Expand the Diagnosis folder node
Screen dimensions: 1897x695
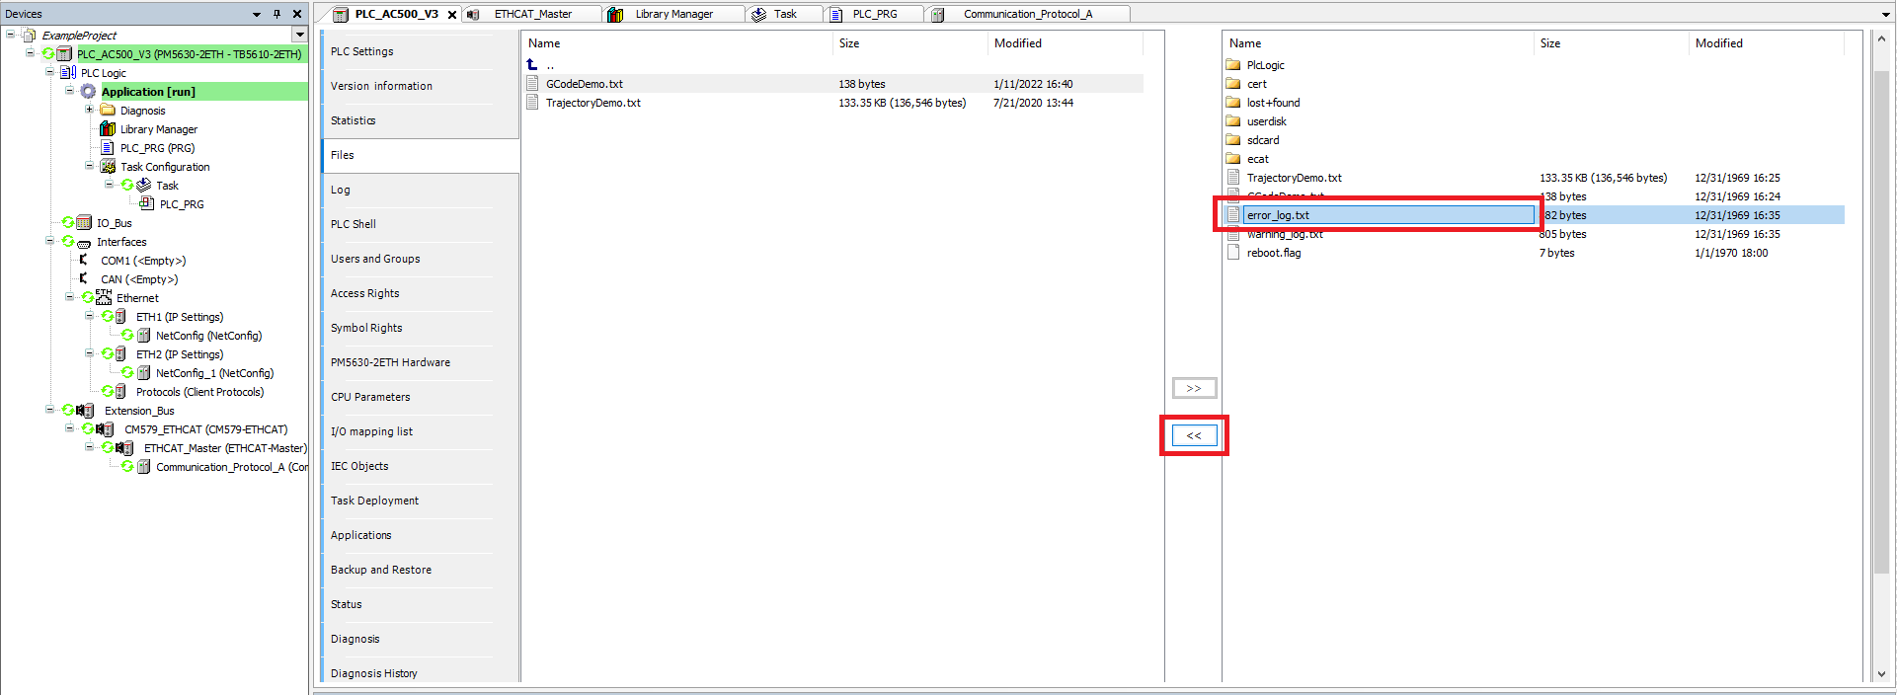[89, 111]
